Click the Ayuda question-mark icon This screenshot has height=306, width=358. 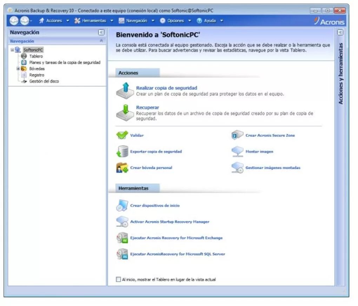point(199,21)
